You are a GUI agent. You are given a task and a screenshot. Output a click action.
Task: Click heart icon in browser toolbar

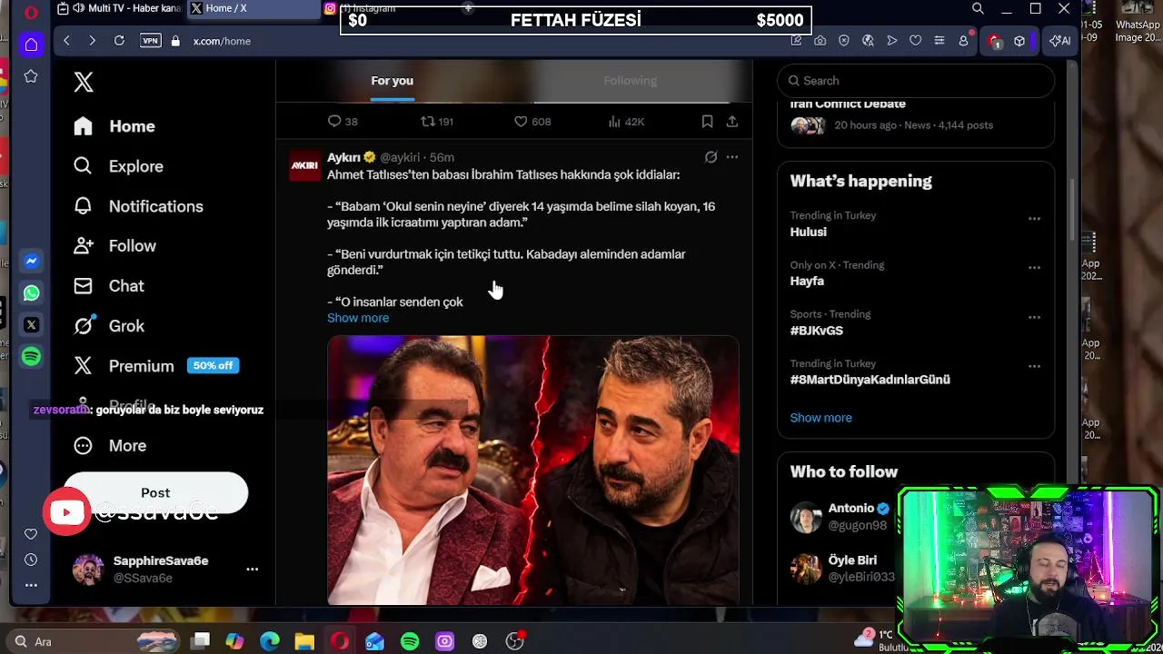coord(915,41)
